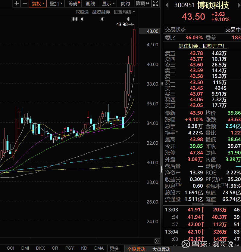
Task: Click the 买三 price 43.07
Action: [x=196, y=94]
